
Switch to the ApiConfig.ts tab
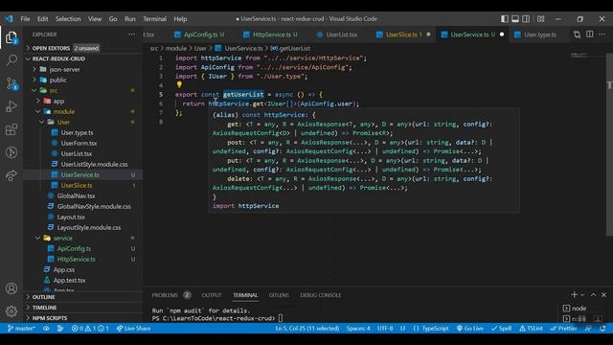(199, 34)
